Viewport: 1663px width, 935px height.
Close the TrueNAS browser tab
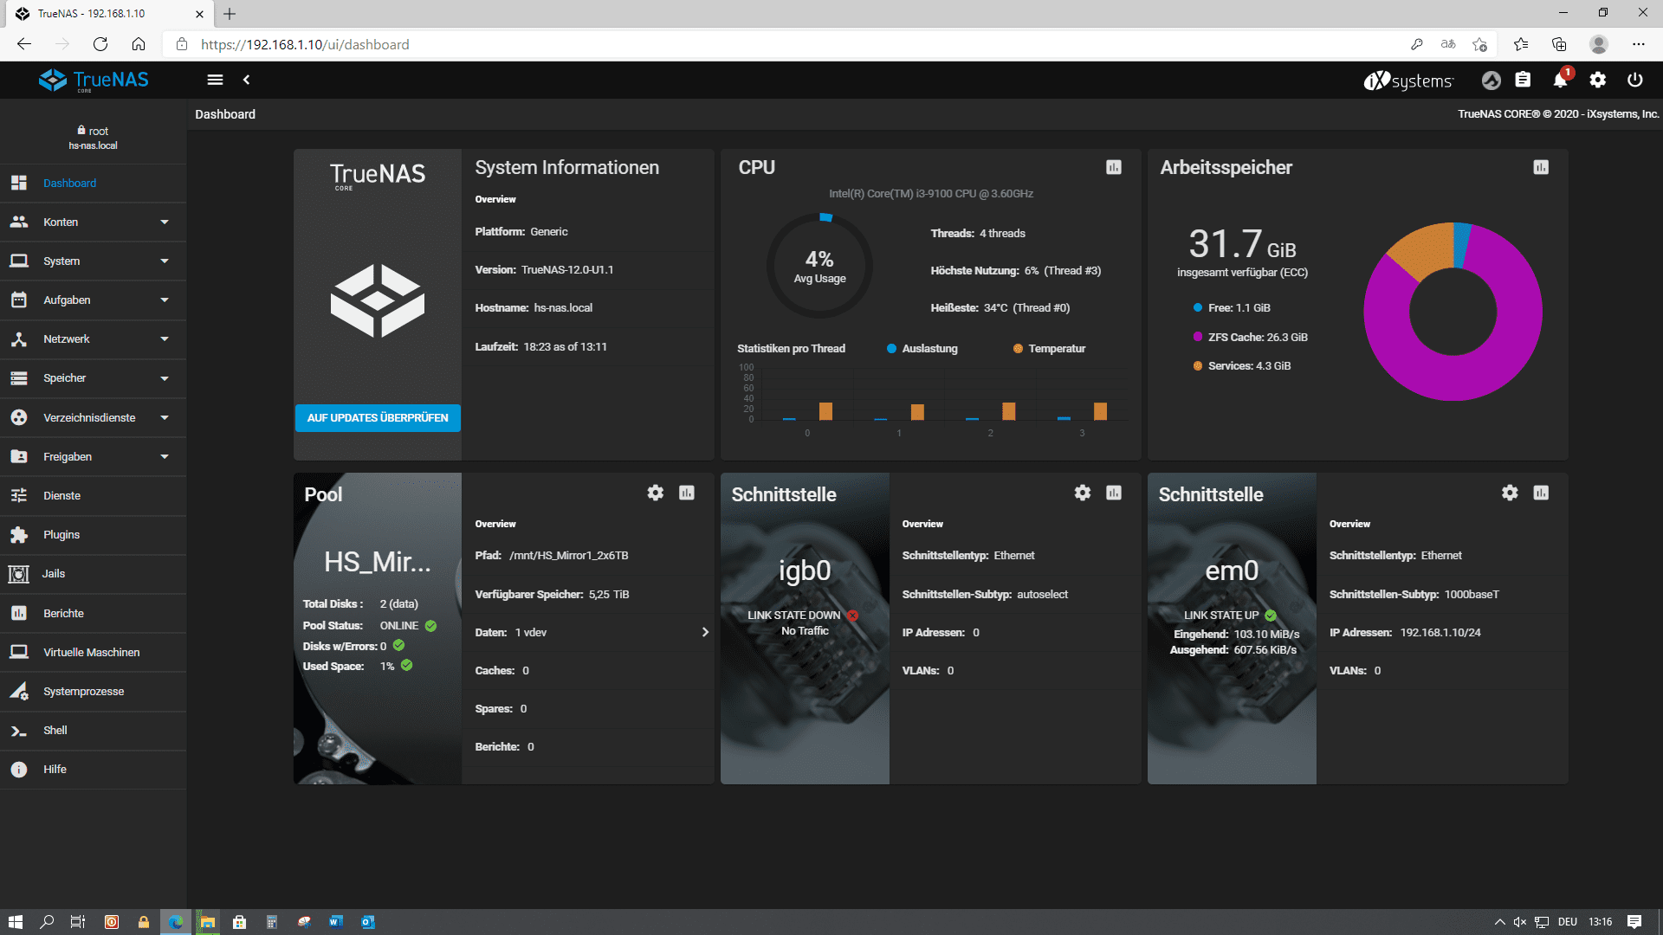(x=199, y=14)
